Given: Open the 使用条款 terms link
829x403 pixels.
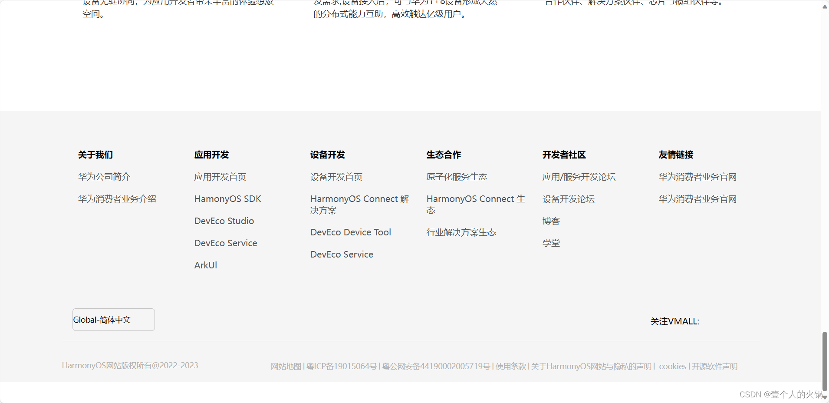Looking at the screenshot, I should pyautogui.click(x=510, y=366).
